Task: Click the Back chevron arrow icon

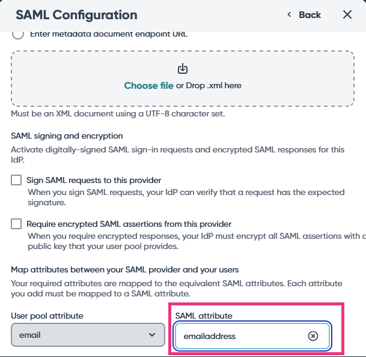Action: (x=289, y=15)
